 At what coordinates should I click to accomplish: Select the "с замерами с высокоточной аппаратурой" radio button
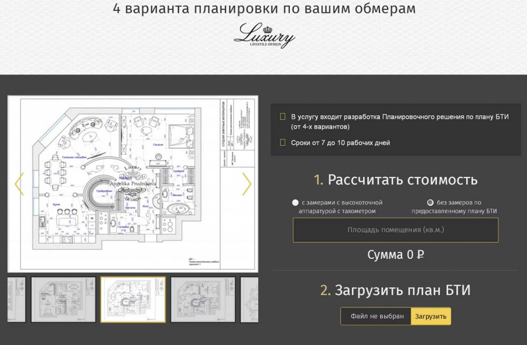[294, 202]
